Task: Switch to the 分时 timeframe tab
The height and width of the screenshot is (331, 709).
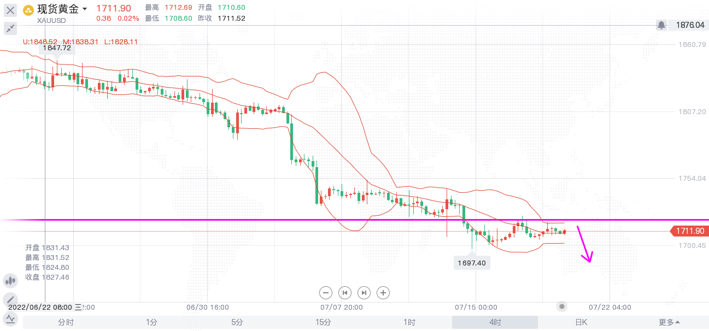Action: (66, 322)
